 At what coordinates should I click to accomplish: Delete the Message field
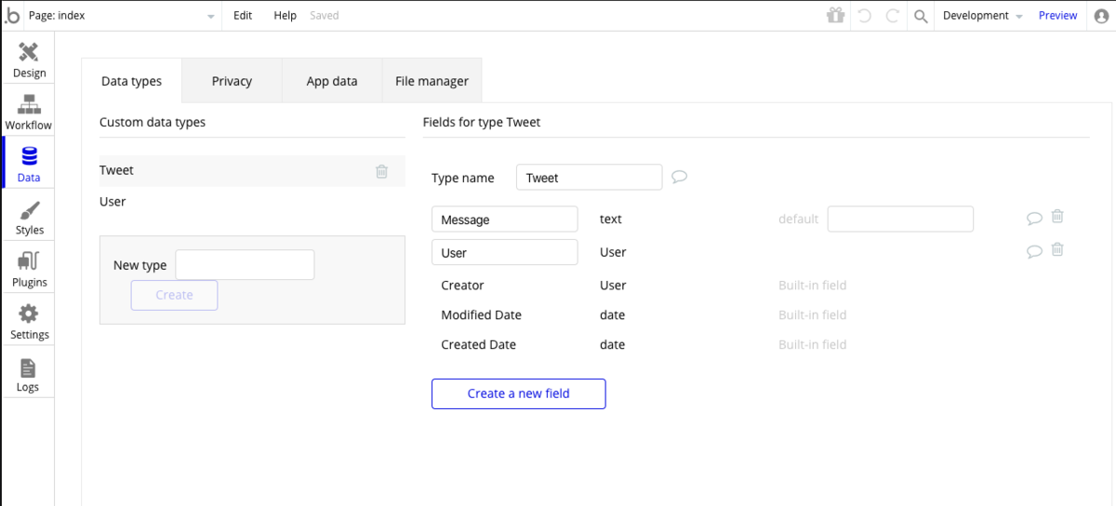point(1057,217)
